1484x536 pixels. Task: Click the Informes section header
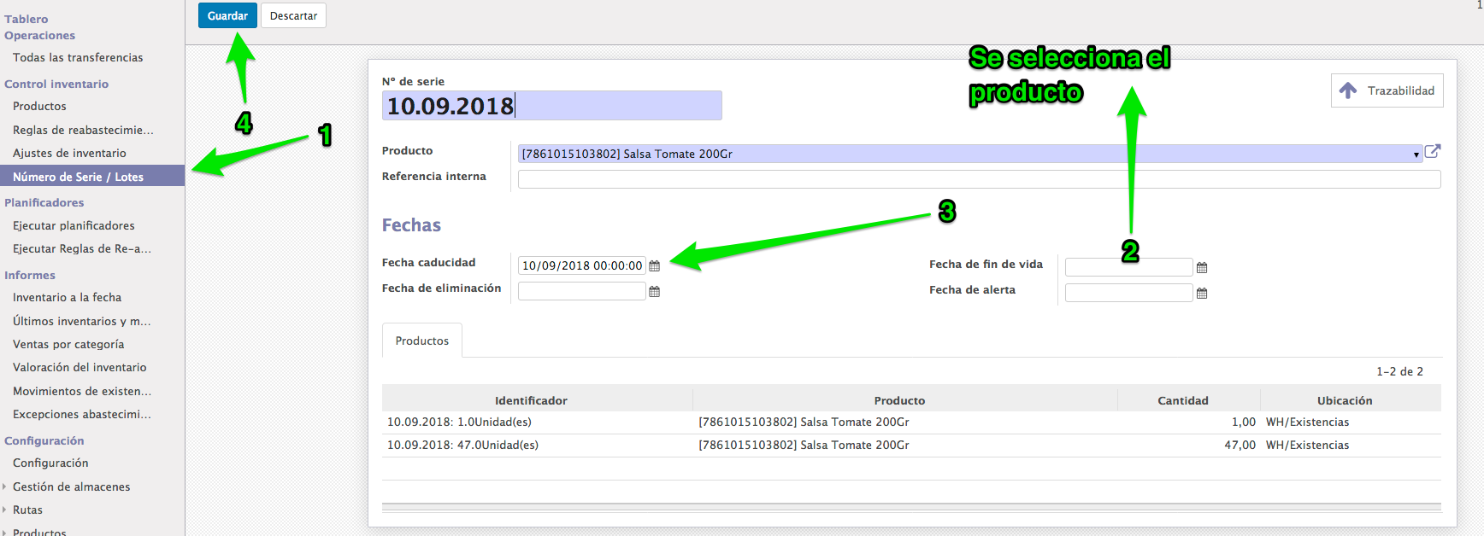coord(30,275)
